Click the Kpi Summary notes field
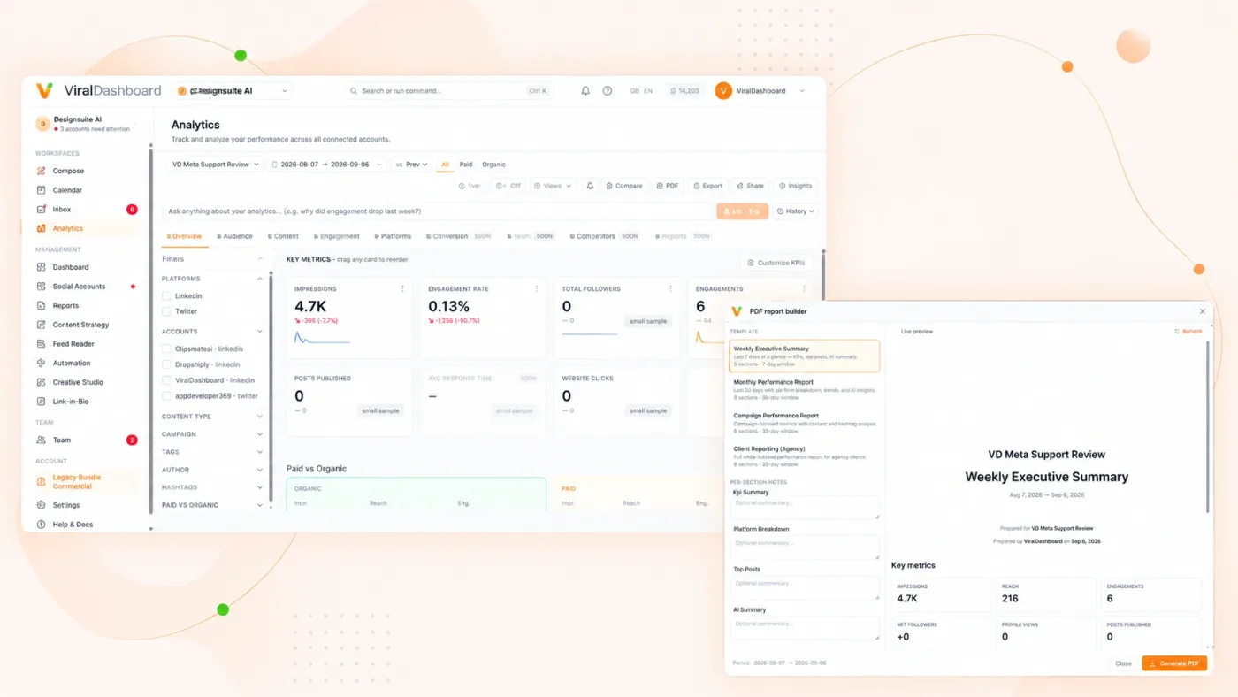Viewport: 1238px width, 697px height. point(805,508)
